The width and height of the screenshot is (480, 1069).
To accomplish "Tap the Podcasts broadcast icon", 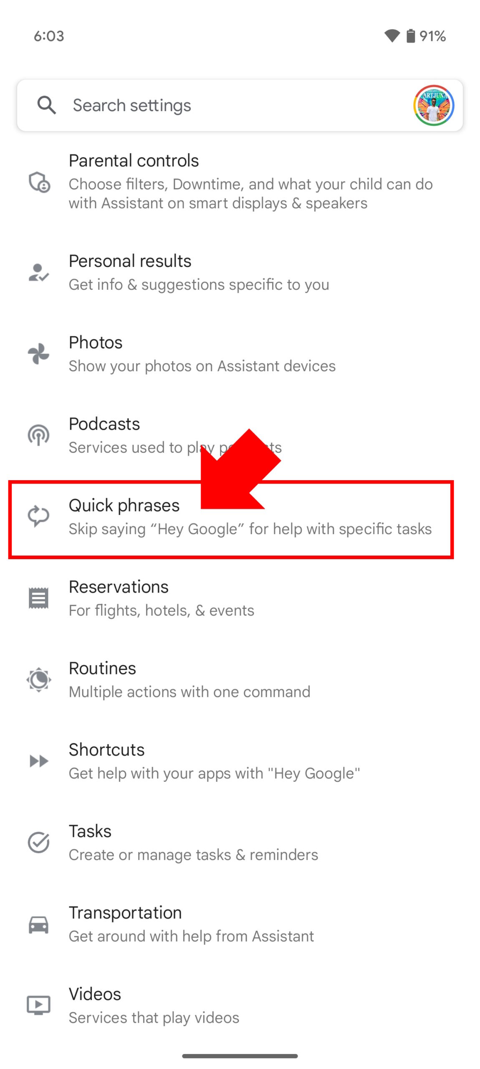I will point(39,435).
